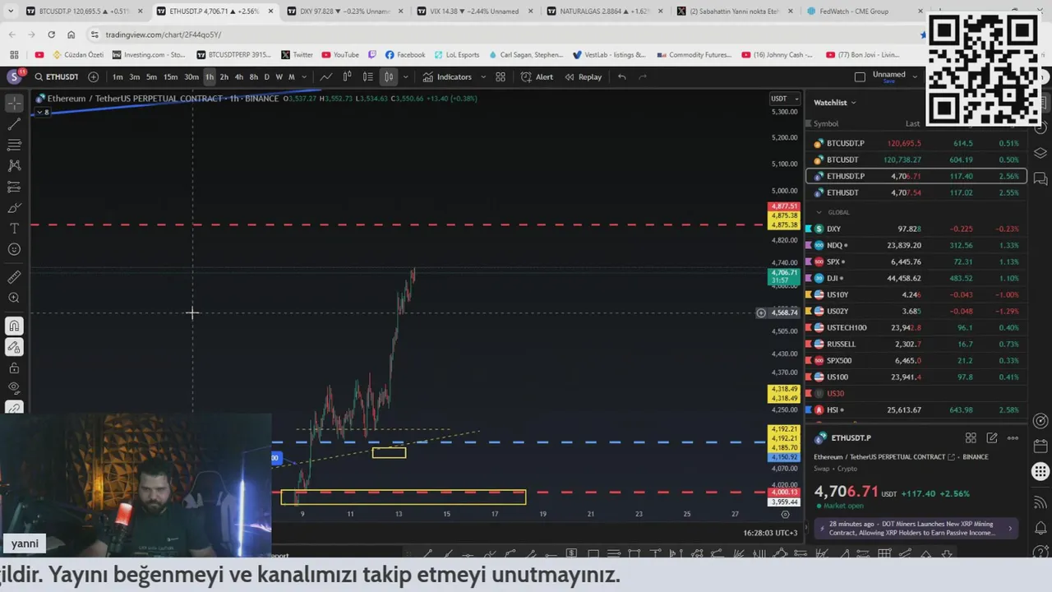Switch to 4h timeframe

tap(238, 76)
